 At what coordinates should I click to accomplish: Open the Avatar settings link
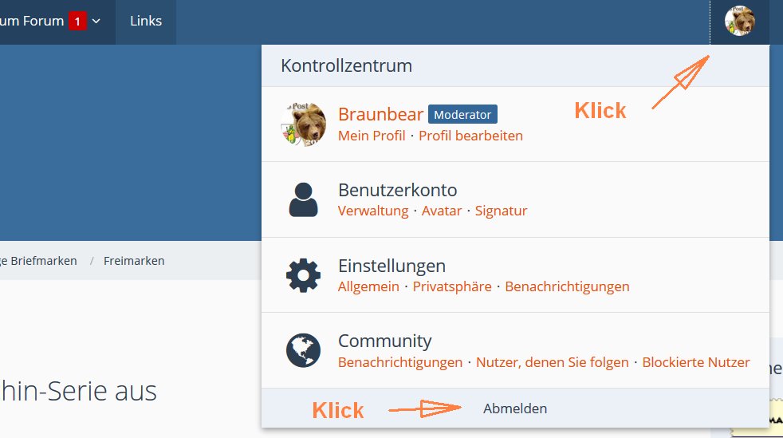coord(442,211)
